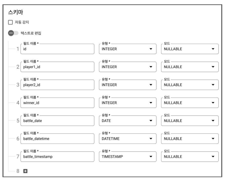Image resolution: width=226 pixels, height=181 pixels.
Task: Select the battle_date field name input
Action: click(57, 121)
